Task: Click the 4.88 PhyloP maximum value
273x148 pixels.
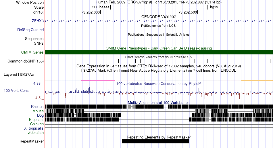Action: [37, 84]
